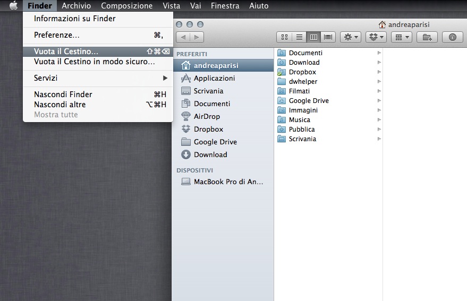467x301 pixels.
Task: Open Scrivania in the sidebar
Action: pos(223,91)
